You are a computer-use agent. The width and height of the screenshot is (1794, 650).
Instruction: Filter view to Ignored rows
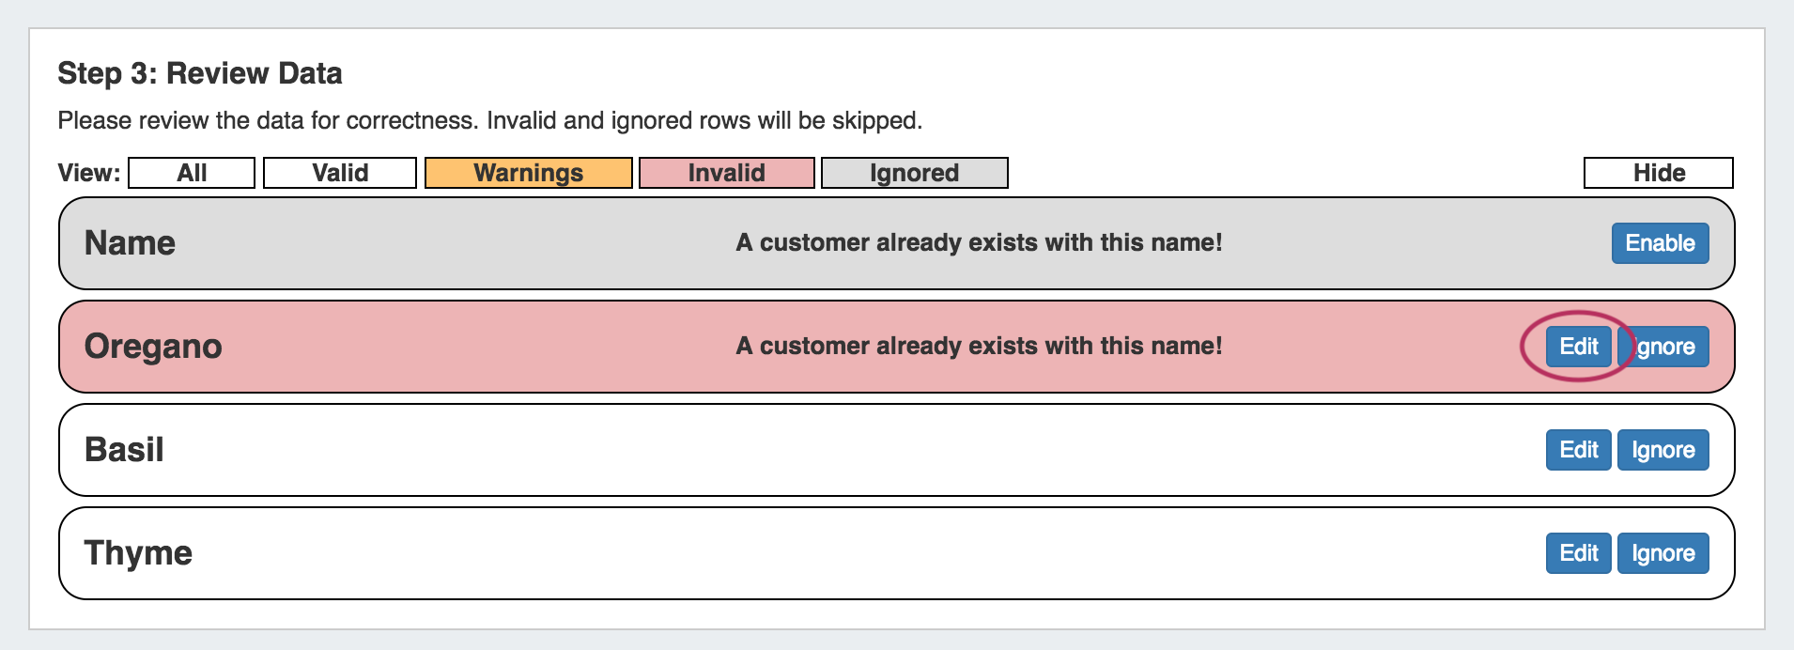914,173
